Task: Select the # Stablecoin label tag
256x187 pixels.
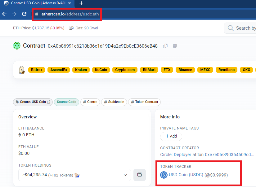Action: point(114,102)
